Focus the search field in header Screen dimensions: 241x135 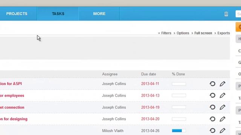pos(238,14)
